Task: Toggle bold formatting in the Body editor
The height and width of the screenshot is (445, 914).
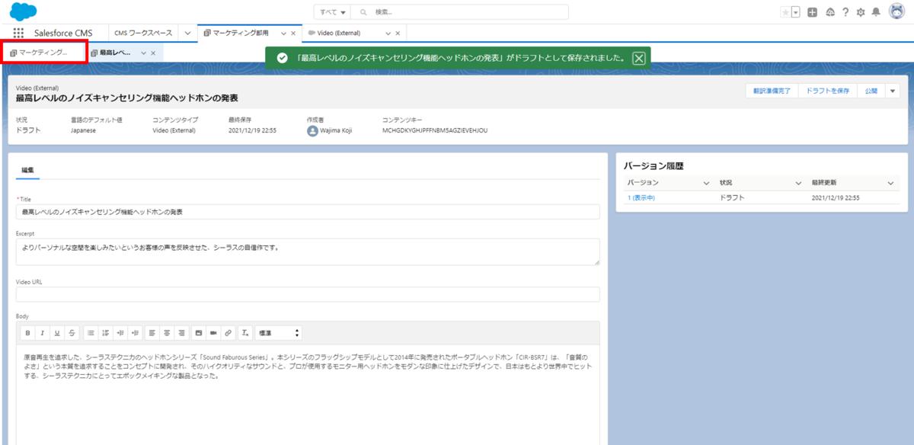Action: pos(28,332)
